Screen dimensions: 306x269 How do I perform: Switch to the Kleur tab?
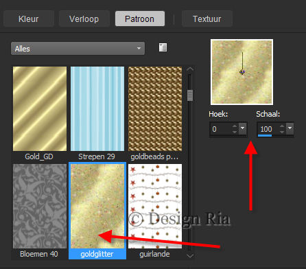pos(29,19)
